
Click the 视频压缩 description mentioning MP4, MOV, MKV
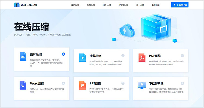tap(106, 63)
